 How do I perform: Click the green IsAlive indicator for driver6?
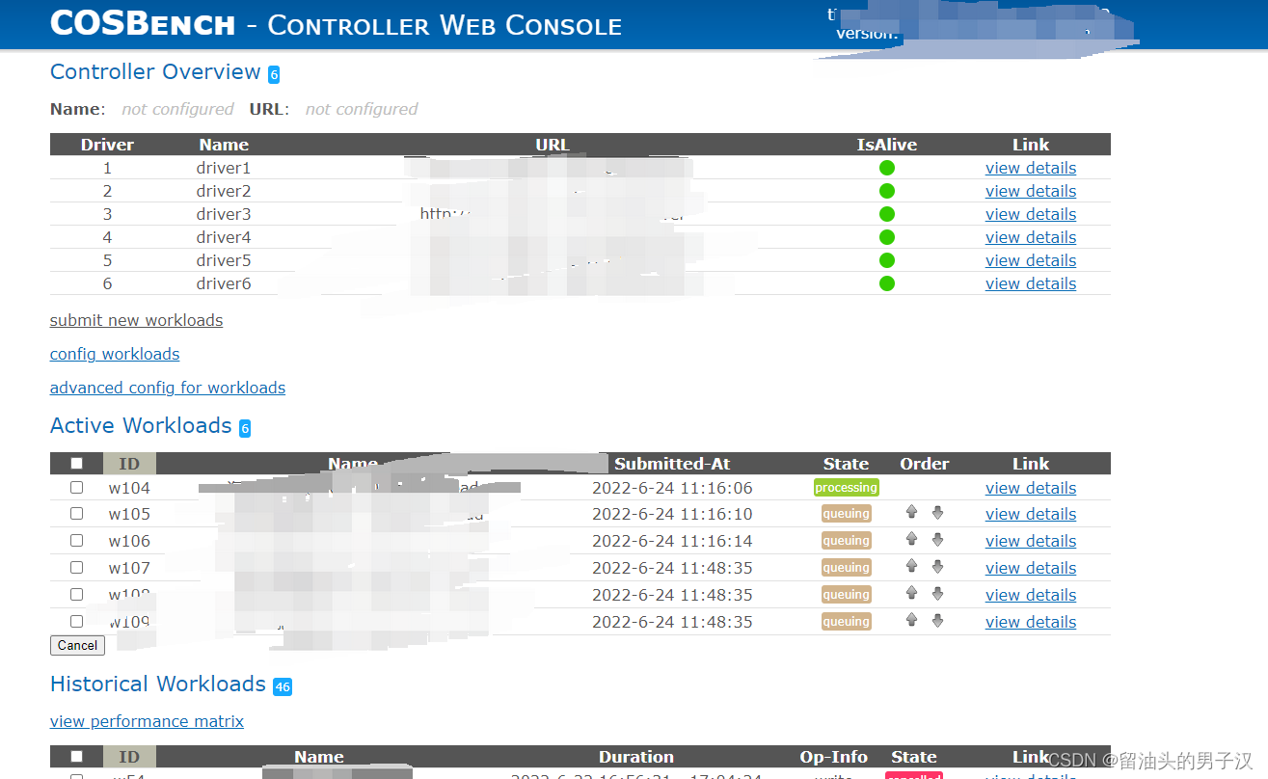click(886, 282)
